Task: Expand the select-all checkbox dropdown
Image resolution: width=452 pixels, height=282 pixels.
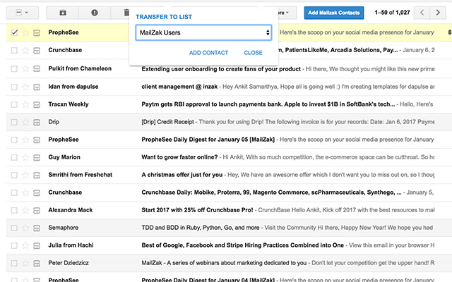Action: tap(26, 13)
